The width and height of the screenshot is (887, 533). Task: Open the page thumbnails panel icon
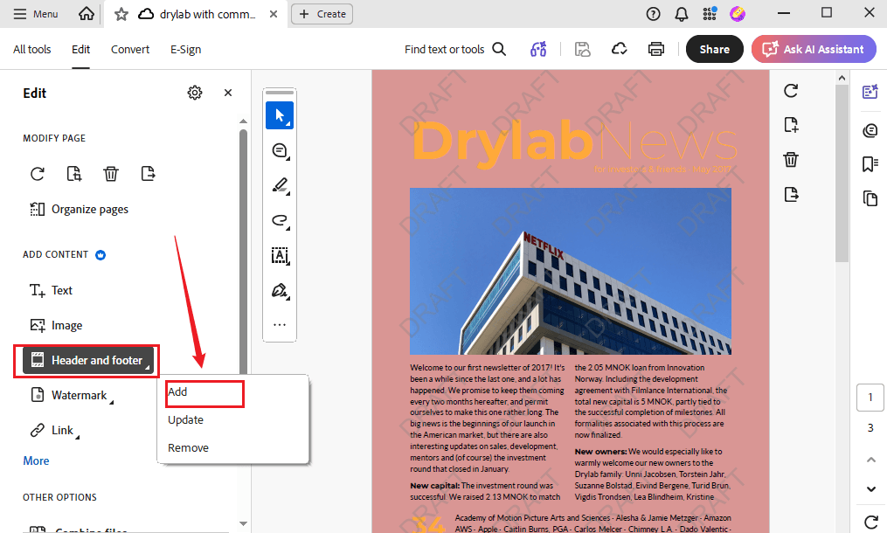[x=870, y=198]
